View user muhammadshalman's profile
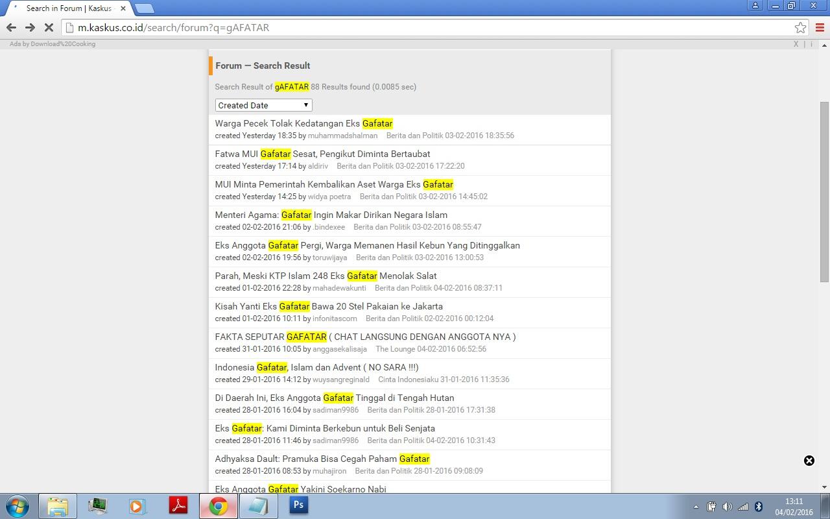 pos(342,136)
